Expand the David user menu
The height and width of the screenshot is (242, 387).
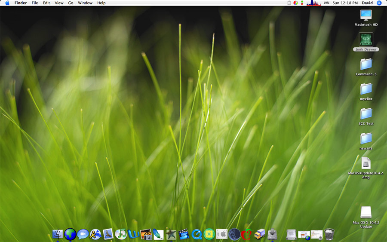pos(367,3)
